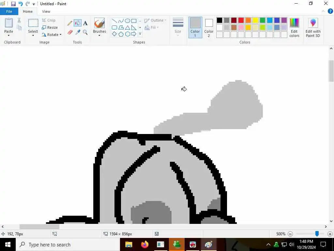The width and height of the screenshot is (334, 251).
Task: Pick the green color swatch
Action: (263, 20)
